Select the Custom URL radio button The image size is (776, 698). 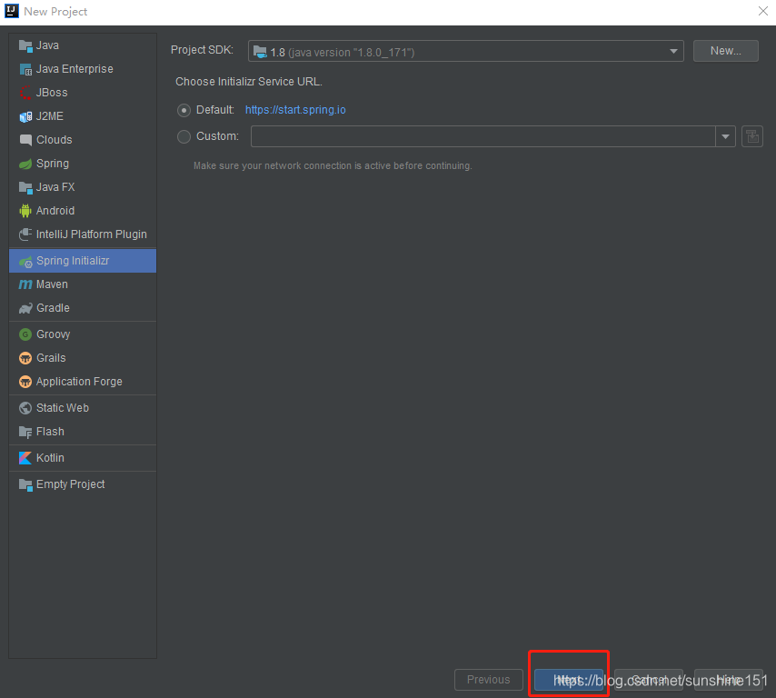pos(184,136)
